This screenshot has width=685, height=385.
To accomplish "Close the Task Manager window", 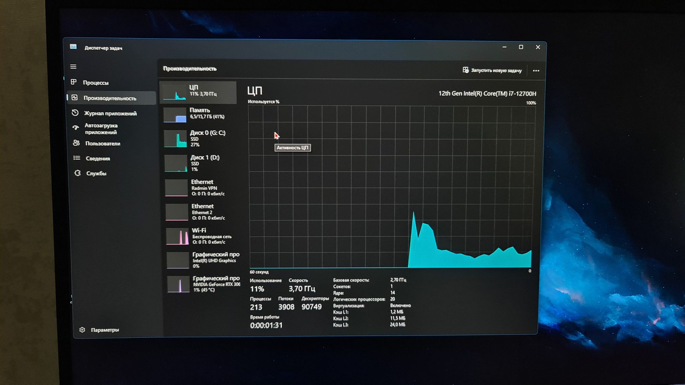I will 538,47.
